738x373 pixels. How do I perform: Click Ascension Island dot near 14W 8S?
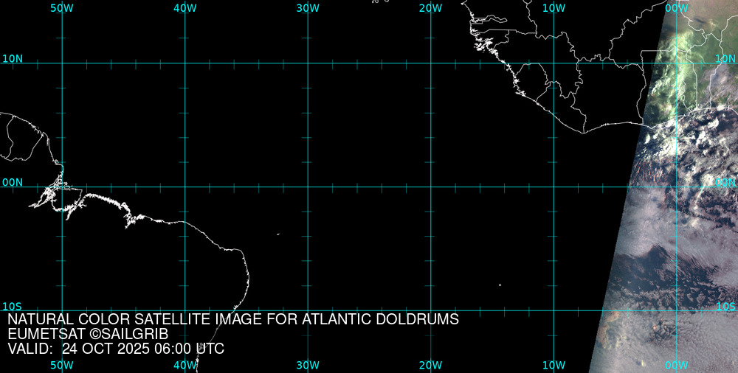[500, 285]
